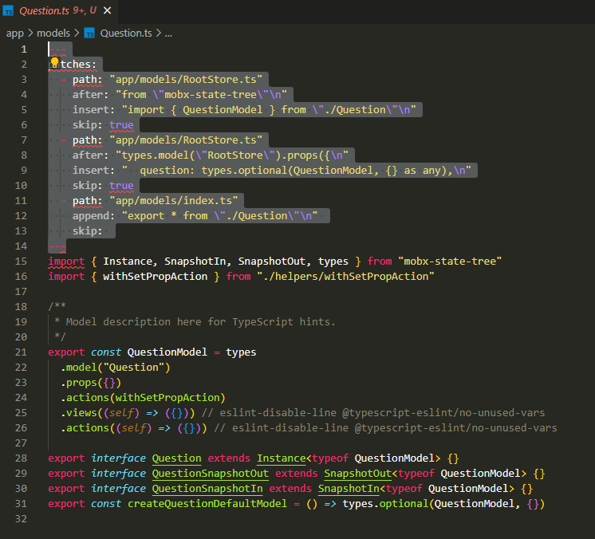Click 'question: types.optional' text on line 9
This screenshot has width=595, height=539.
(x=213, y=171)
